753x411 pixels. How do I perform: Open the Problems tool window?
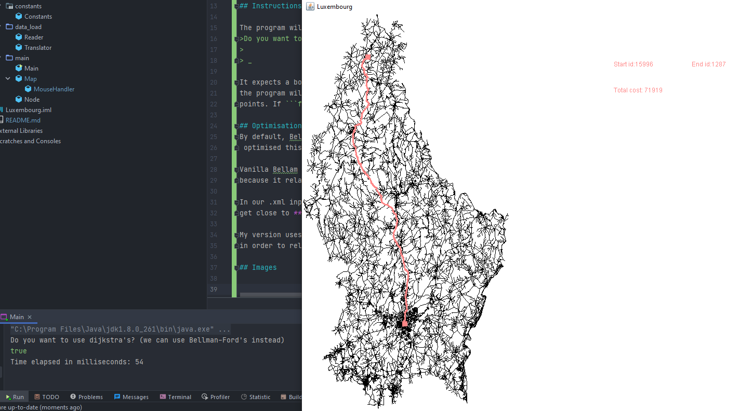pyautogui.click(x=86, y=397)
